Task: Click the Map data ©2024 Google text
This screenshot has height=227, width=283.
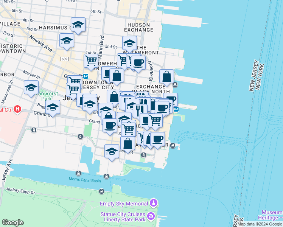Action: coord(260,224)
